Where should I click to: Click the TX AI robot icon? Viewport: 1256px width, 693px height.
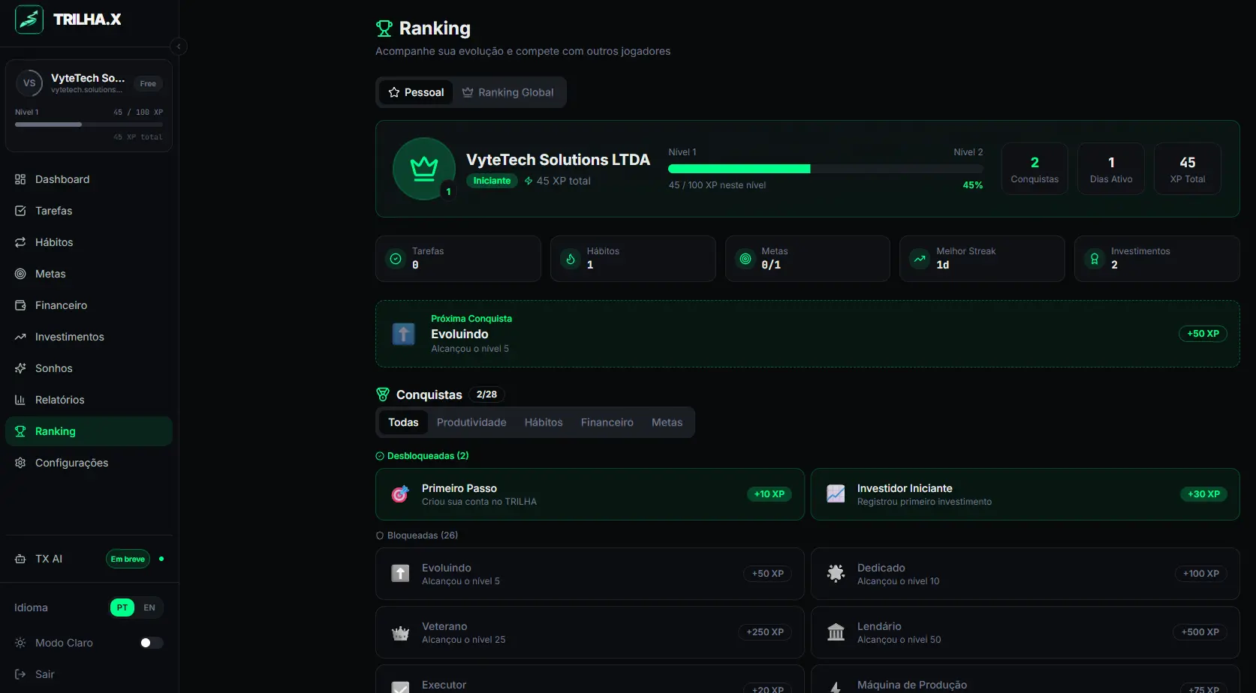coord(20,559)
